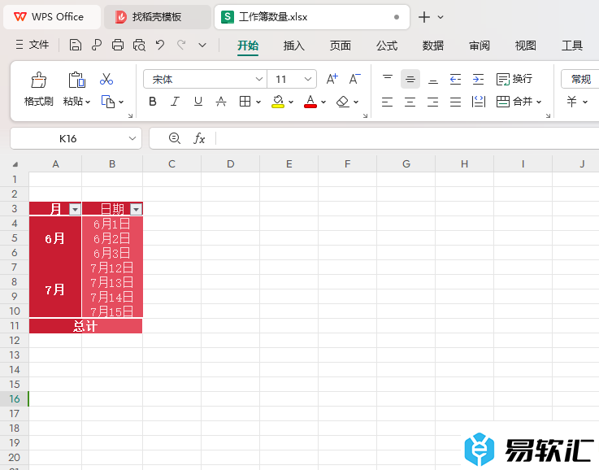599x470 pixels.
Task: Expand the quick access toolbar chevron
Action: point(202,45)
